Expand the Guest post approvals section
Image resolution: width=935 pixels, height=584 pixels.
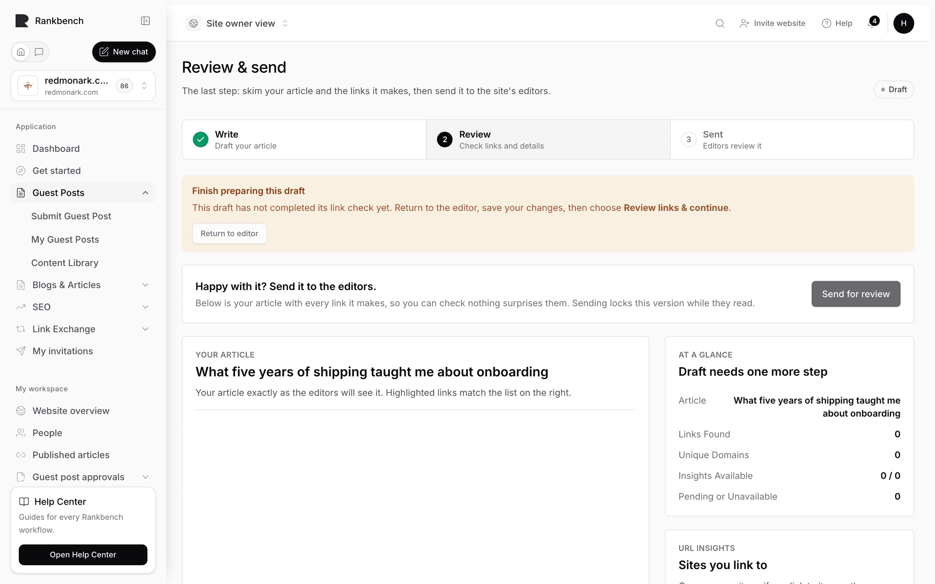pyautogui.click(x=83, y=477)
